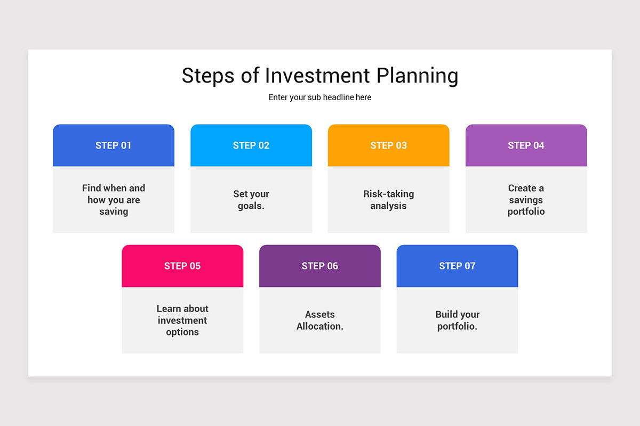
Task: Click the 'Find when and how you are saving' text
Action: tap(114, 200)
